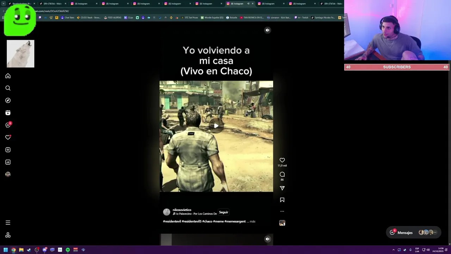This screenshot has width=451, height=254.
Task: Open the #chaco hashtag
Action: (x=207, y=222)
